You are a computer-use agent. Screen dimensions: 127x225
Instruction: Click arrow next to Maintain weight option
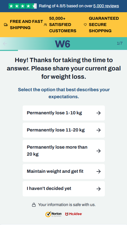(99, 171)
